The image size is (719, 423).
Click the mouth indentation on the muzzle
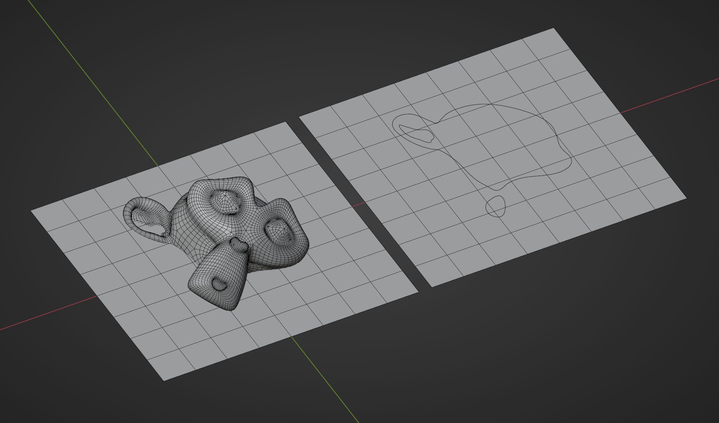[x=220, y=284]
